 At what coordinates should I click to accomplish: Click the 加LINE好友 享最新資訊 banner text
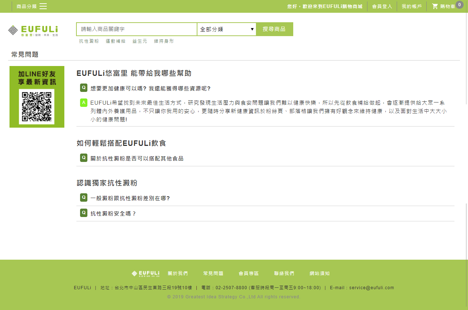(x=37, y=78)
